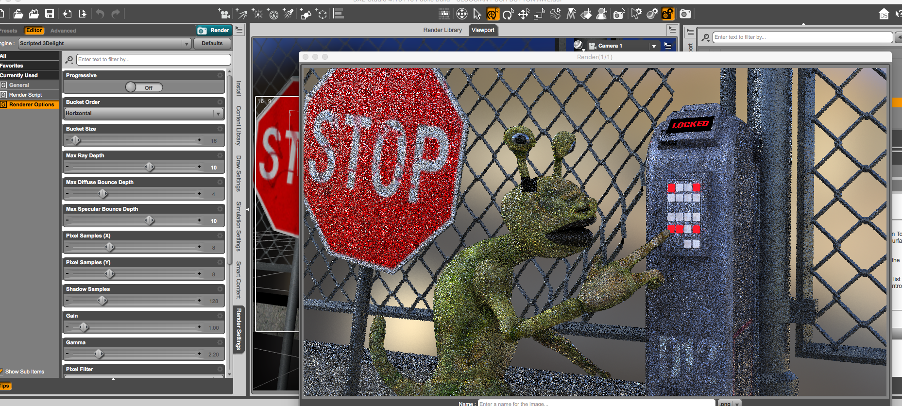Select the General group in sidebar

tap(30, 85)
